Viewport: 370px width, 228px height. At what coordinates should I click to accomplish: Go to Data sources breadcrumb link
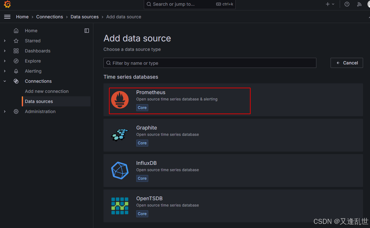click(85, 17)
